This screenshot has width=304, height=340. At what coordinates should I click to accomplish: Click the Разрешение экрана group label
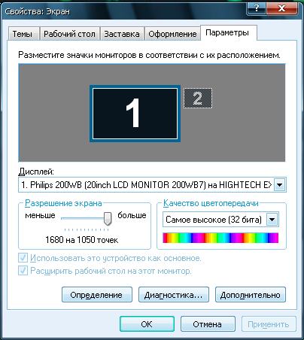[63, 203]
